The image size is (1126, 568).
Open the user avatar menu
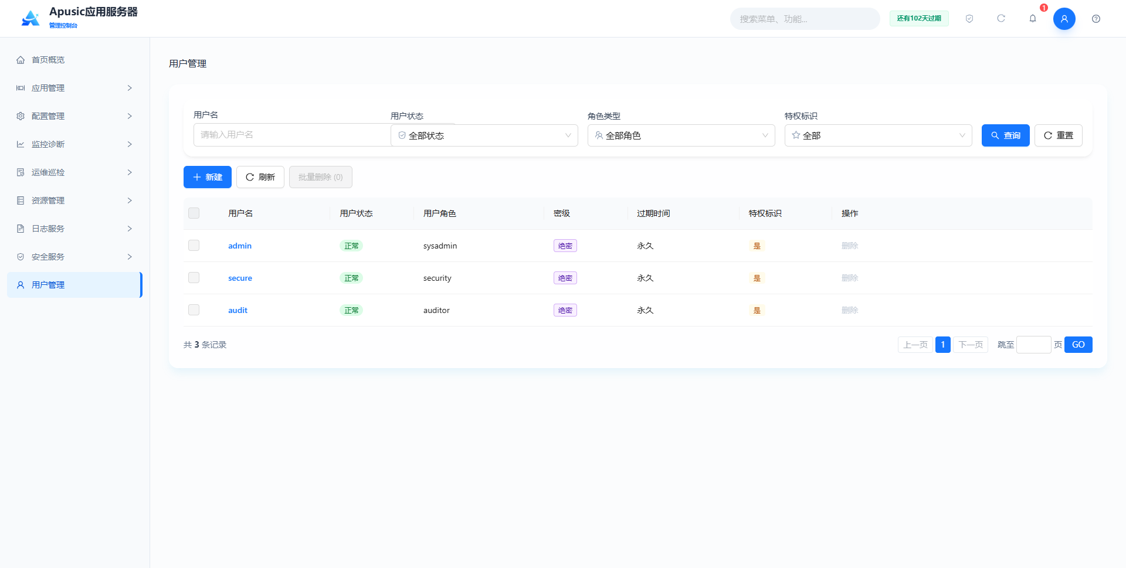pos(1064,19)
